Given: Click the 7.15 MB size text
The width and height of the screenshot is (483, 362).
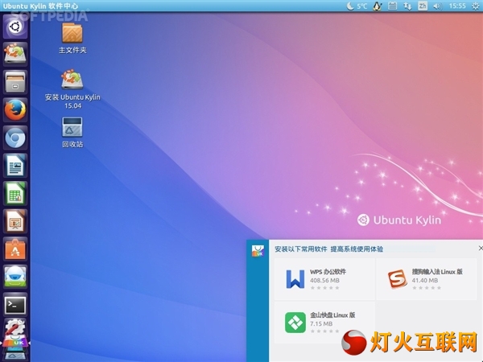Looking at the screenshot, I should pos(321,324).
